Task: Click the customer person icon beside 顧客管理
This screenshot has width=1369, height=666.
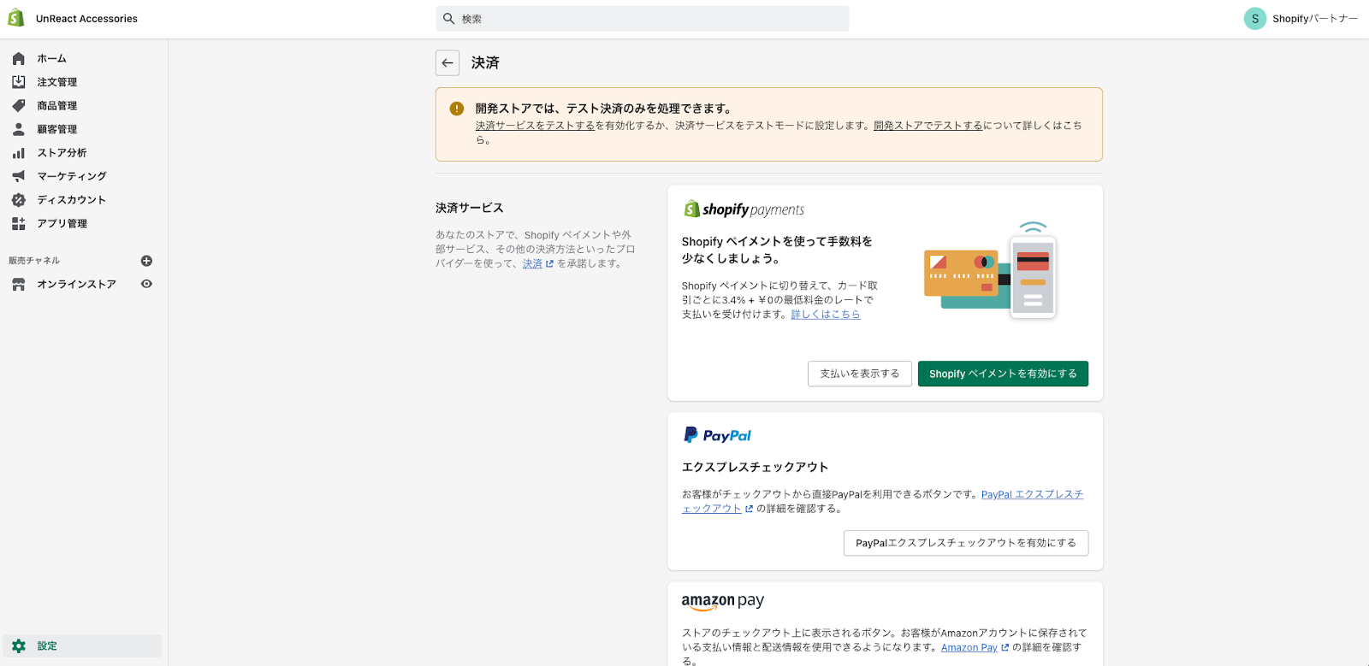Action: [x=19, y=129]
